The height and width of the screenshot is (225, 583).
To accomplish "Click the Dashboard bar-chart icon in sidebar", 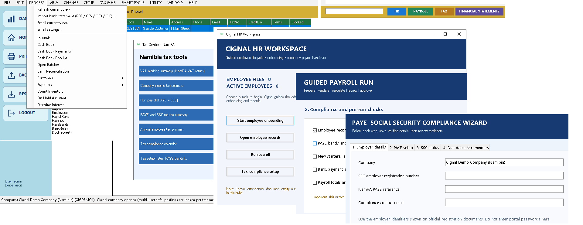I will 11,19.
